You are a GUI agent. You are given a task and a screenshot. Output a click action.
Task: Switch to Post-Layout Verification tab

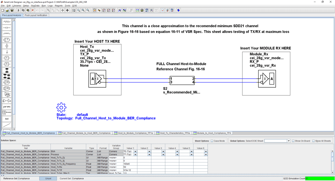click(36, 15)
